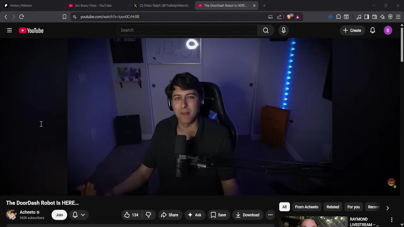The height and width of the screenshot is (227, 404).
Task: Open the account avatar menu
Action: pyautogui.click(x=388, y=30)
